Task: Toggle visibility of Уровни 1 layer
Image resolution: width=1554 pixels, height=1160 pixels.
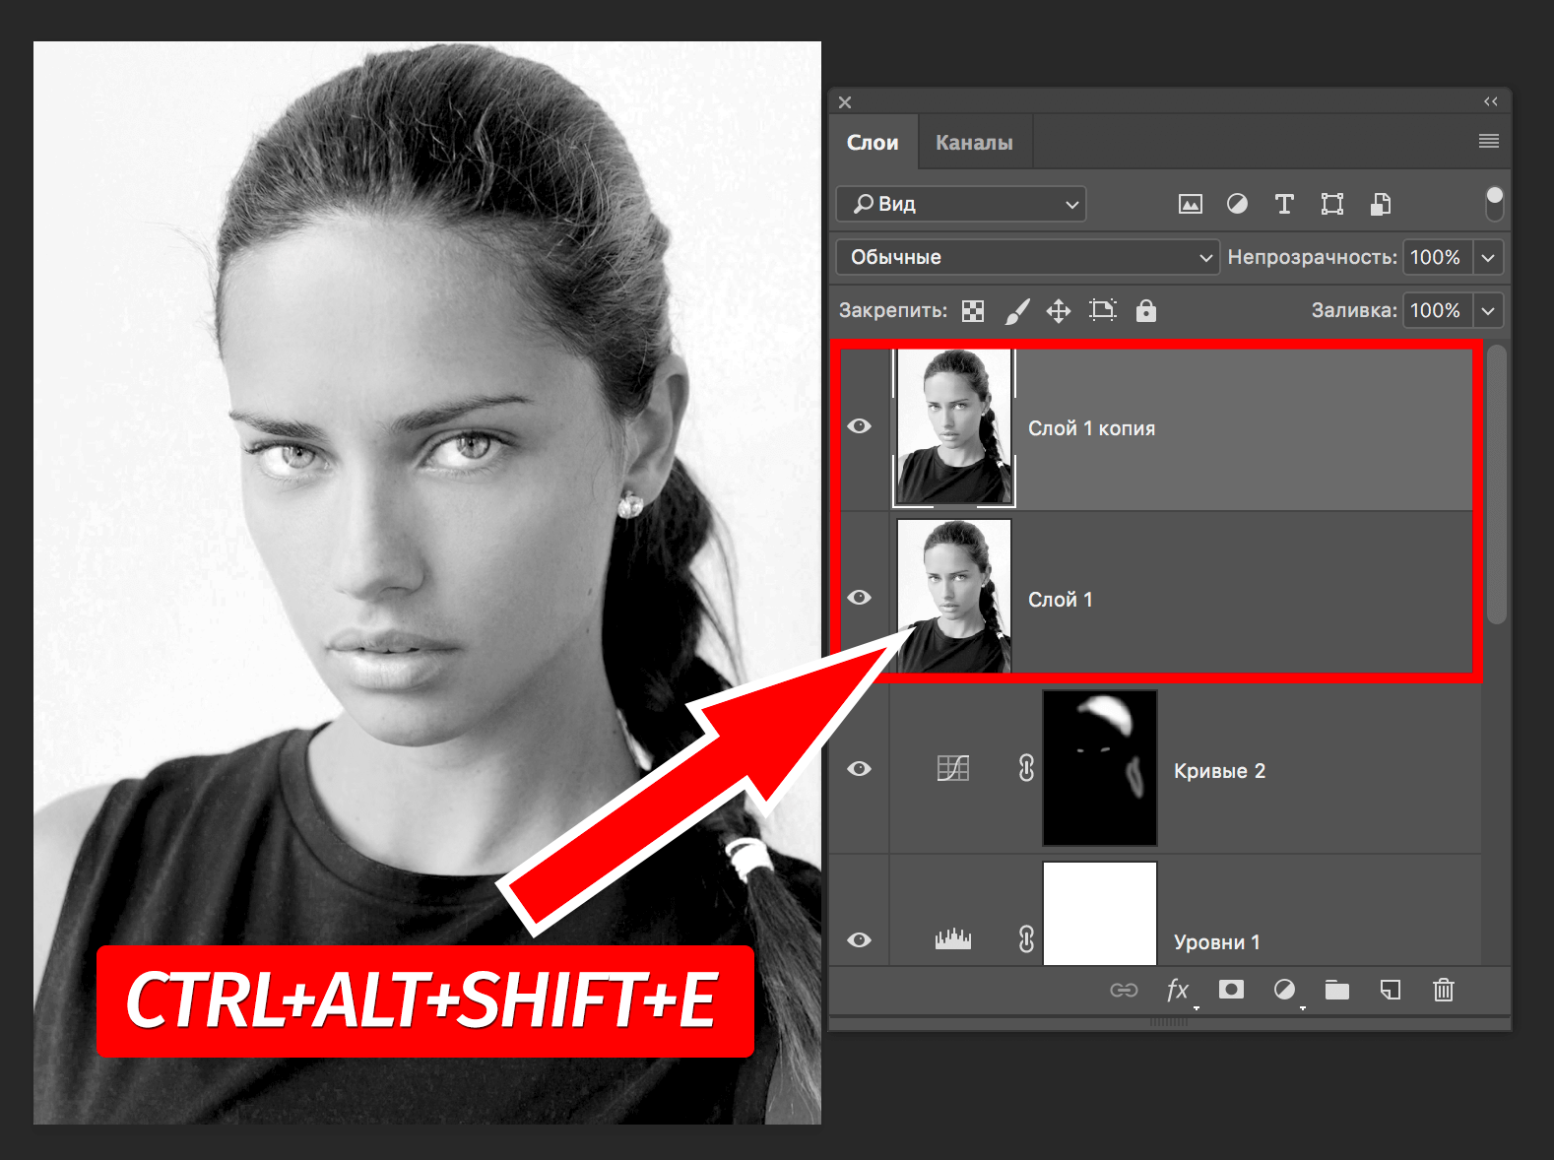Action: pos(859,940)
